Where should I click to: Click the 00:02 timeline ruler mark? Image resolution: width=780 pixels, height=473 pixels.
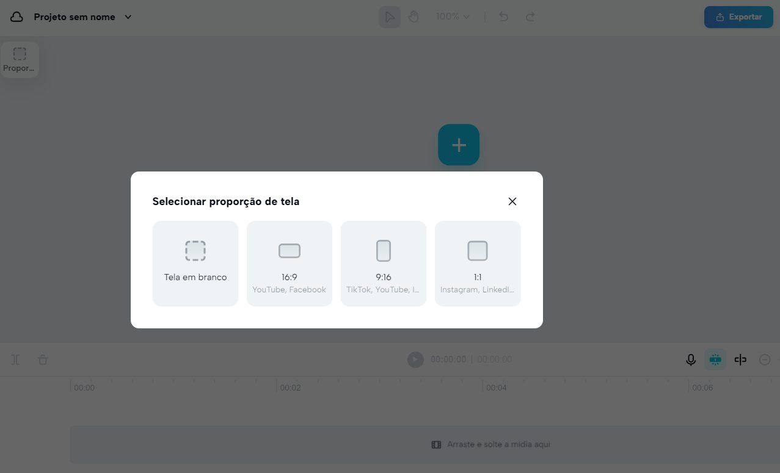click(290, 388)
